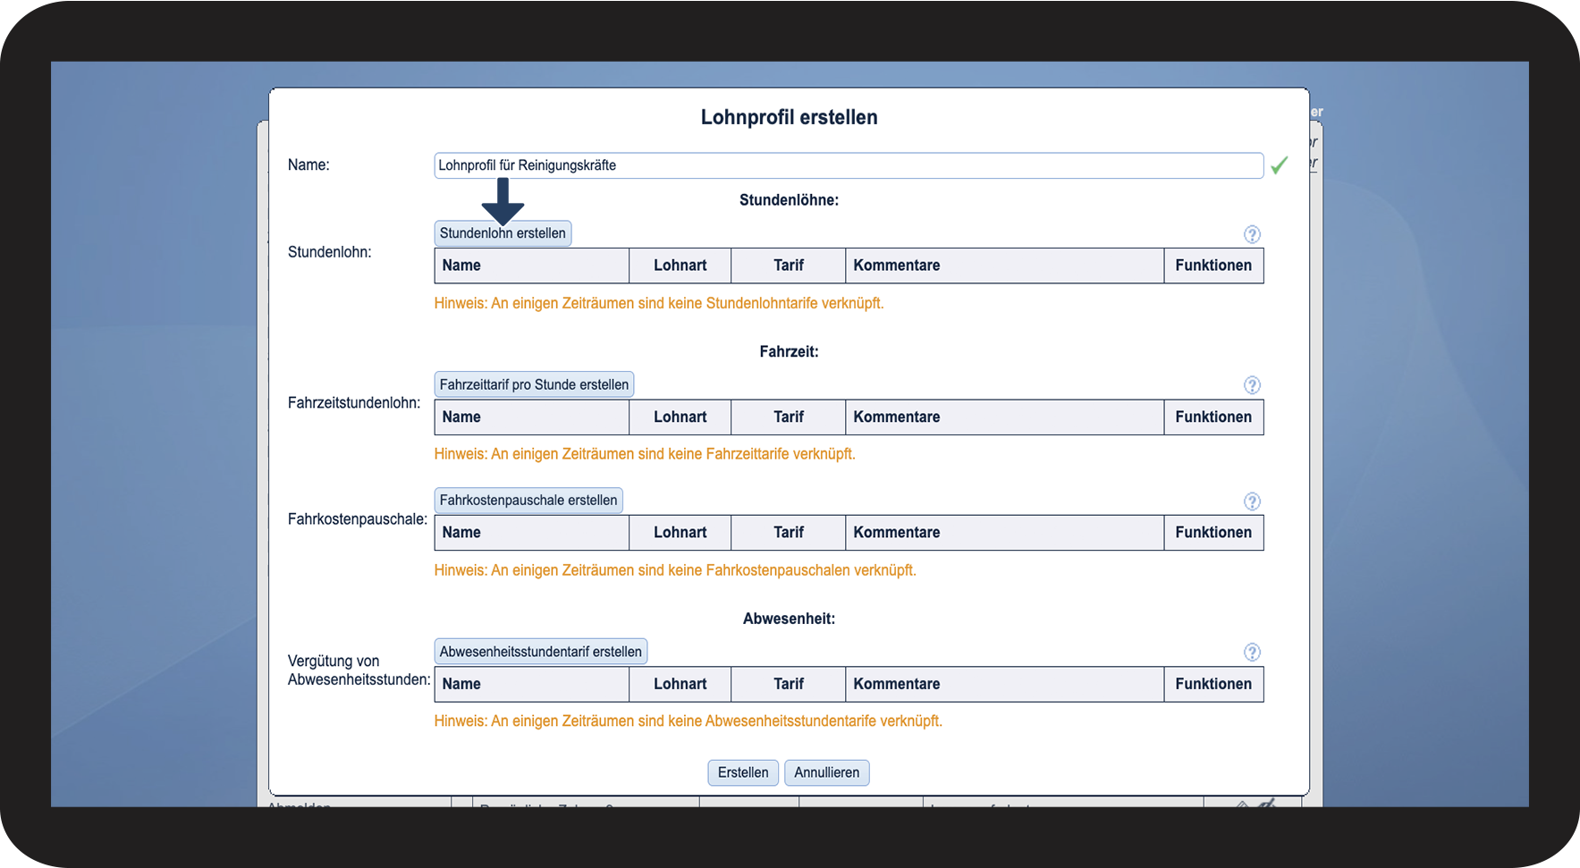Select 'Kommentare' header in Abwesenheitsstunden table

click(x=1005, y=684)
